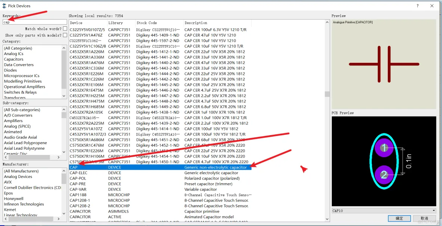The width and height of the screenshot is (442, 226).
Task: Select Animated sub-category
Action: coord(13,132)
